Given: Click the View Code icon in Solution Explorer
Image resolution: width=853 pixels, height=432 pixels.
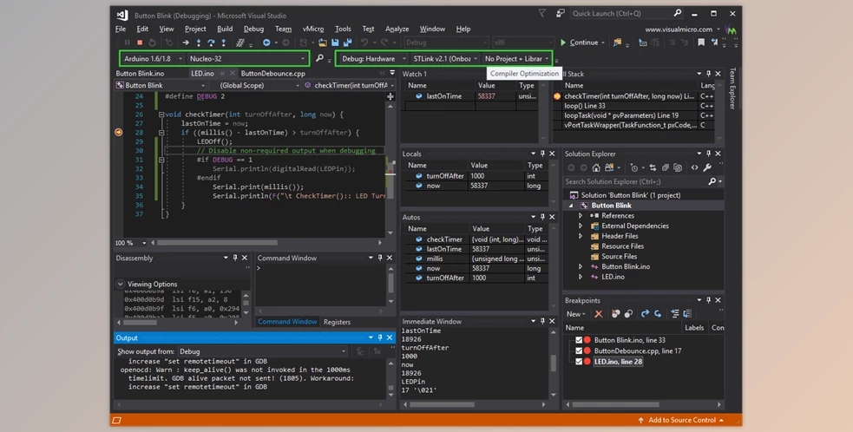Looking at the screenshot, I should pos(695,167).
